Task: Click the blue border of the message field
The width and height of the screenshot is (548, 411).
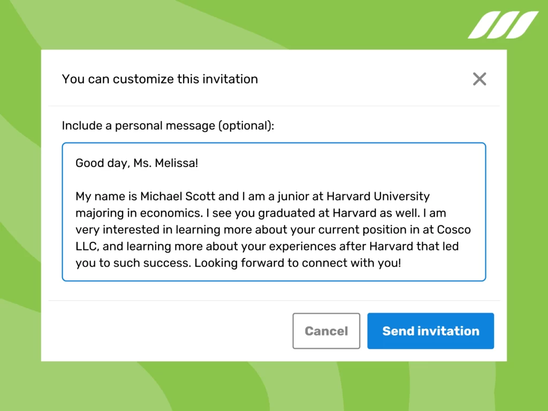Action: 63,211
